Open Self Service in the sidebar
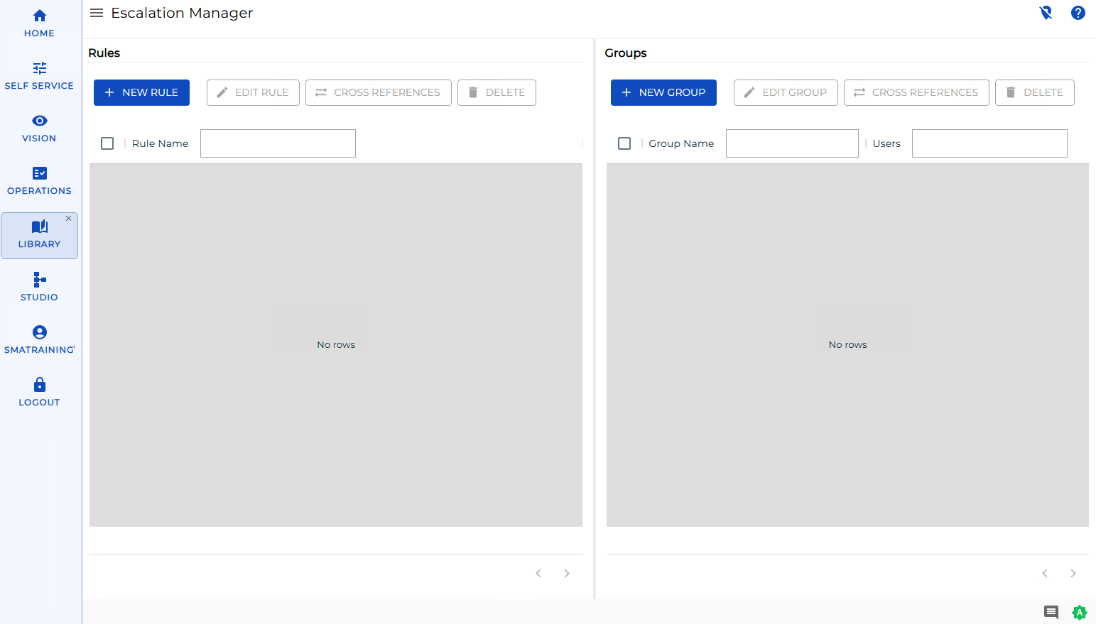 pyautogui.click(x=39, y=76)
